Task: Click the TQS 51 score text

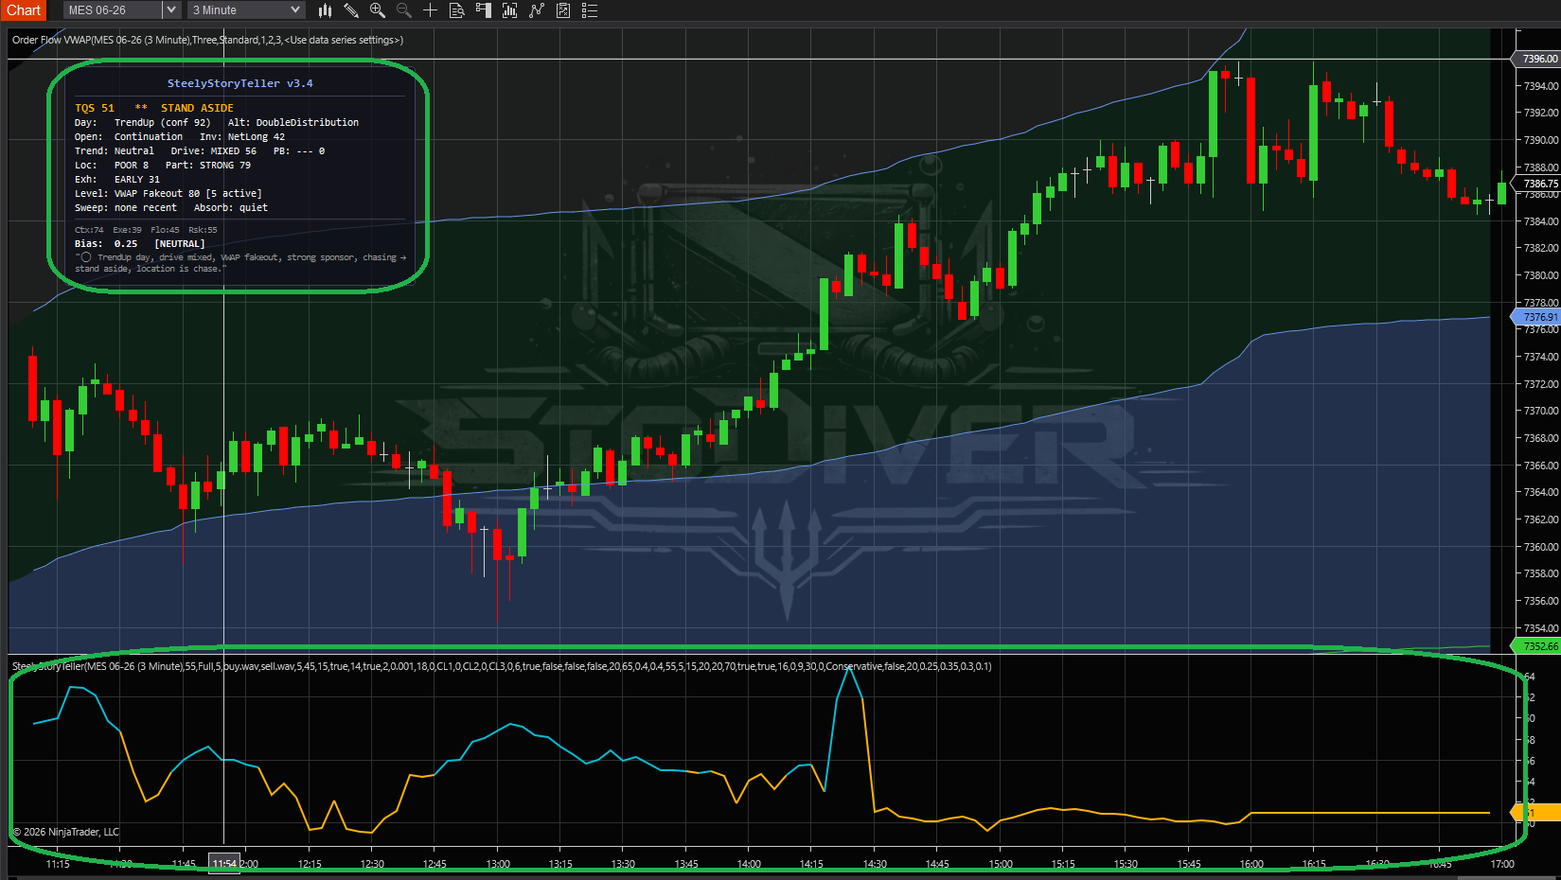Action: point(95,108)
